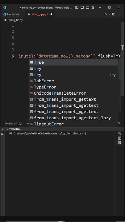The height and width of the screenshot is (222, 125).
Task: Open the run options dropdown arrow
Action: click(109, 14)
